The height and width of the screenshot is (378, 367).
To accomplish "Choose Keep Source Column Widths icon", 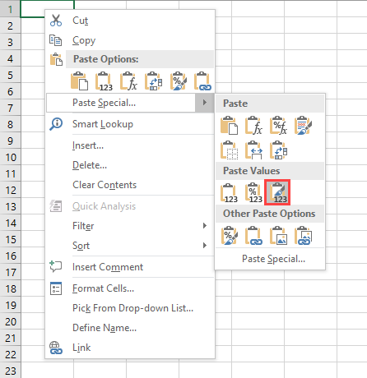I will pos(253,150).
